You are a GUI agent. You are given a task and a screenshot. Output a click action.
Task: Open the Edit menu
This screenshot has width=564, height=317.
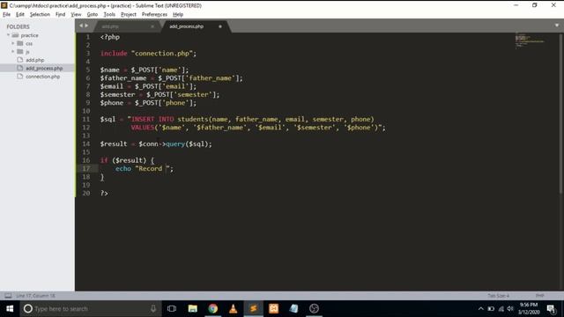click(20, 14)
